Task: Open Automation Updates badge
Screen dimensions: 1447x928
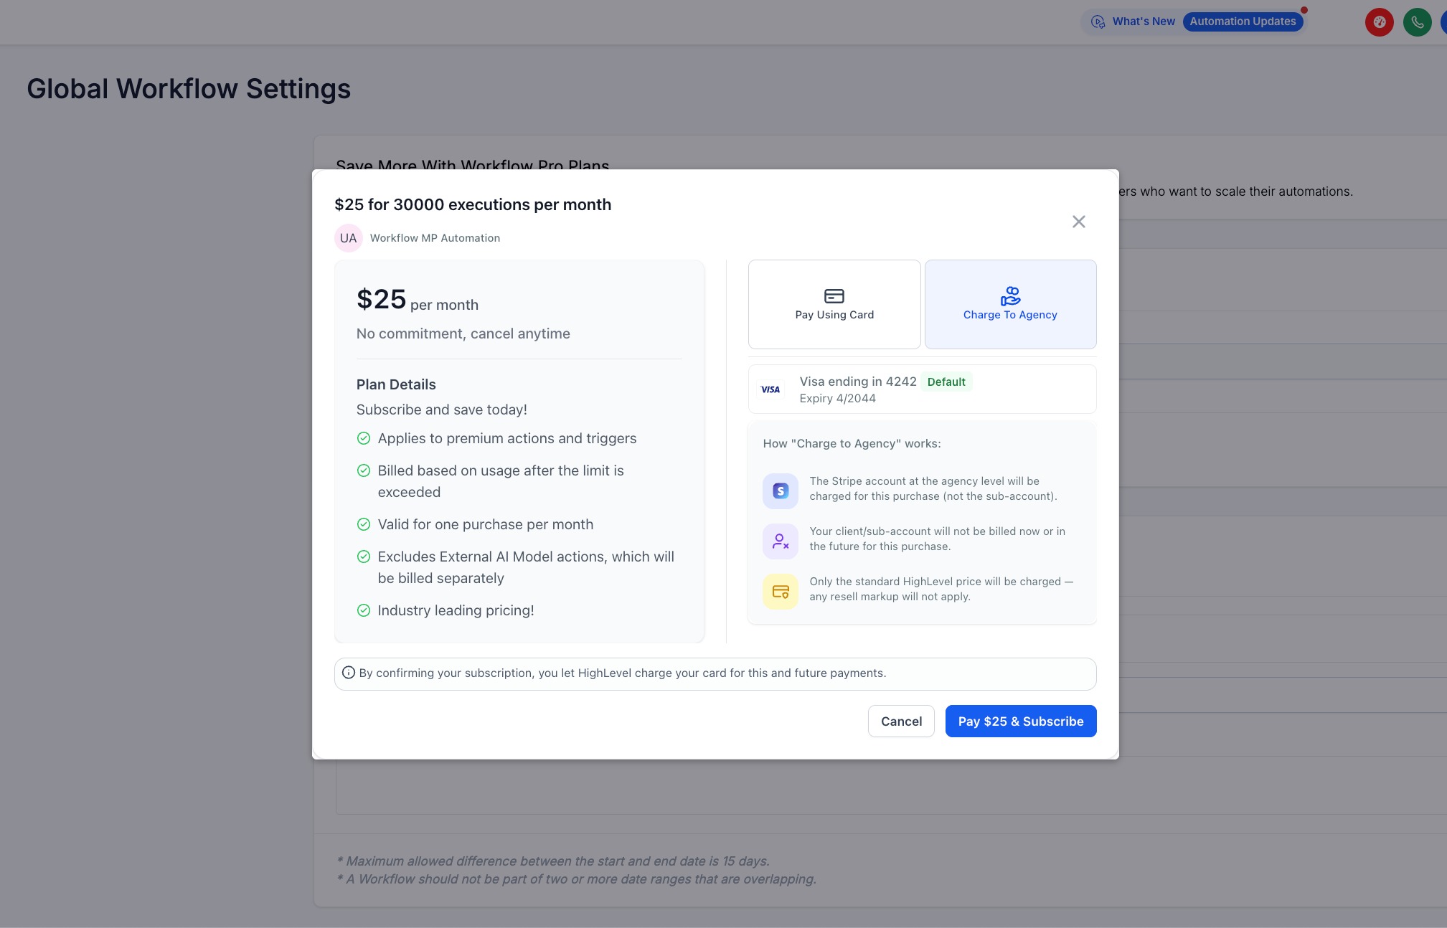Action: point(1243,22)
